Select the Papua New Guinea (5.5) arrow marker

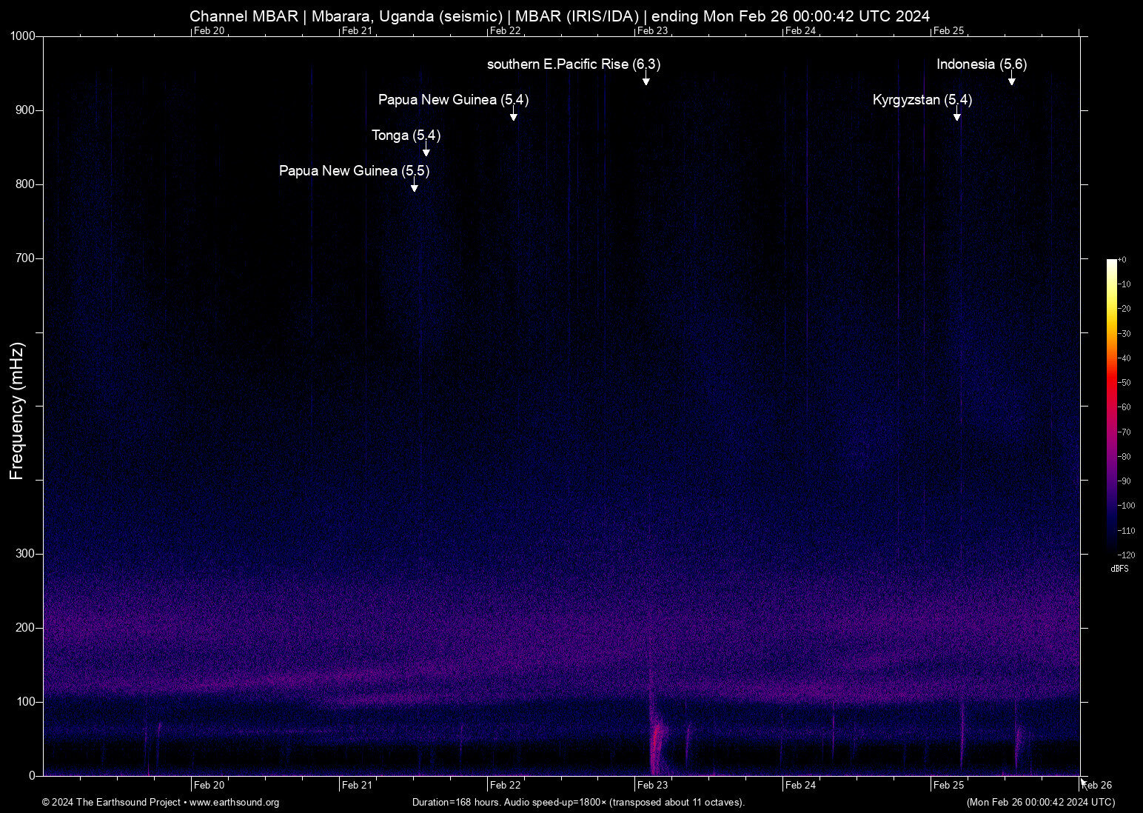415,187
